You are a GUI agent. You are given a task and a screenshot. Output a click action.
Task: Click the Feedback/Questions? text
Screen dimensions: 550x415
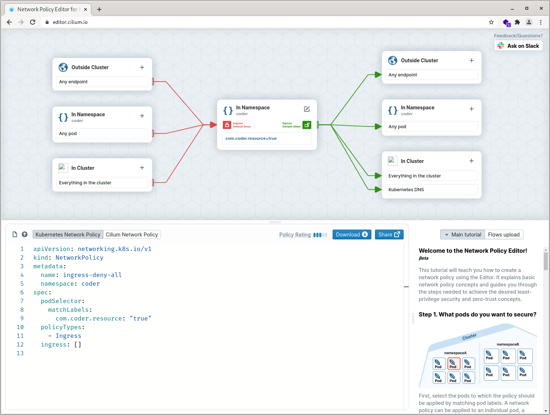(x=518, y=35)
